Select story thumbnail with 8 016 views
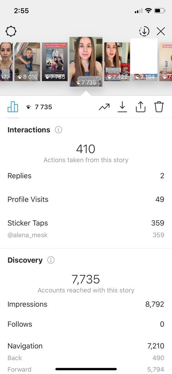172x374 pixels. point(27,62)
